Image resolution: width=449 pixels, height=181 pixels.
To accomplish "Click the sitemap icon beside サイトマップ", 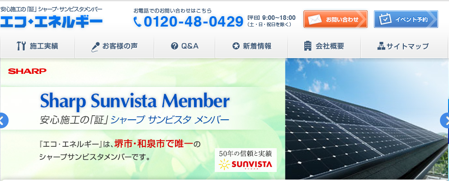I will (x=381, y=46).
